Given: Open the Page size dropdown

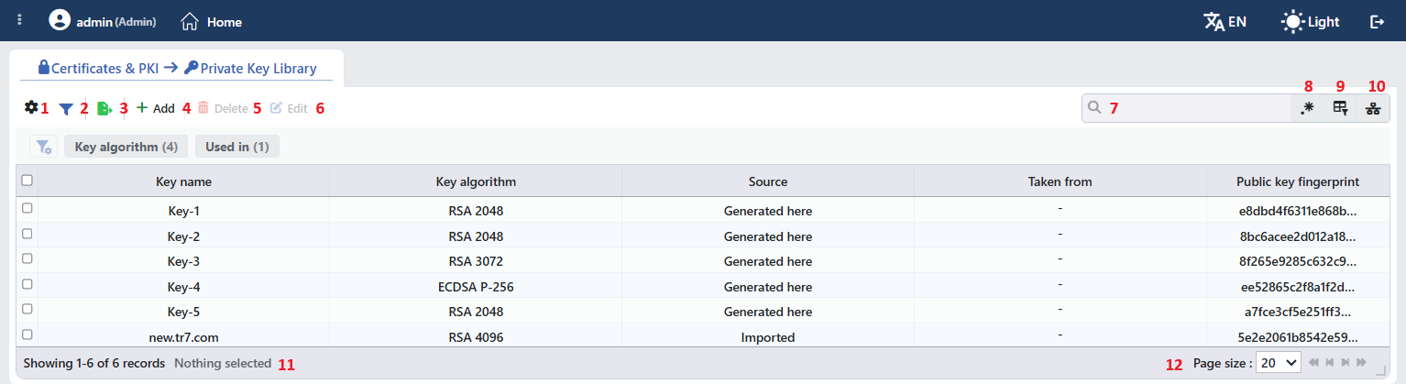Looking at the screenshot, I should pyautogui.click(x=1279, y=363).
